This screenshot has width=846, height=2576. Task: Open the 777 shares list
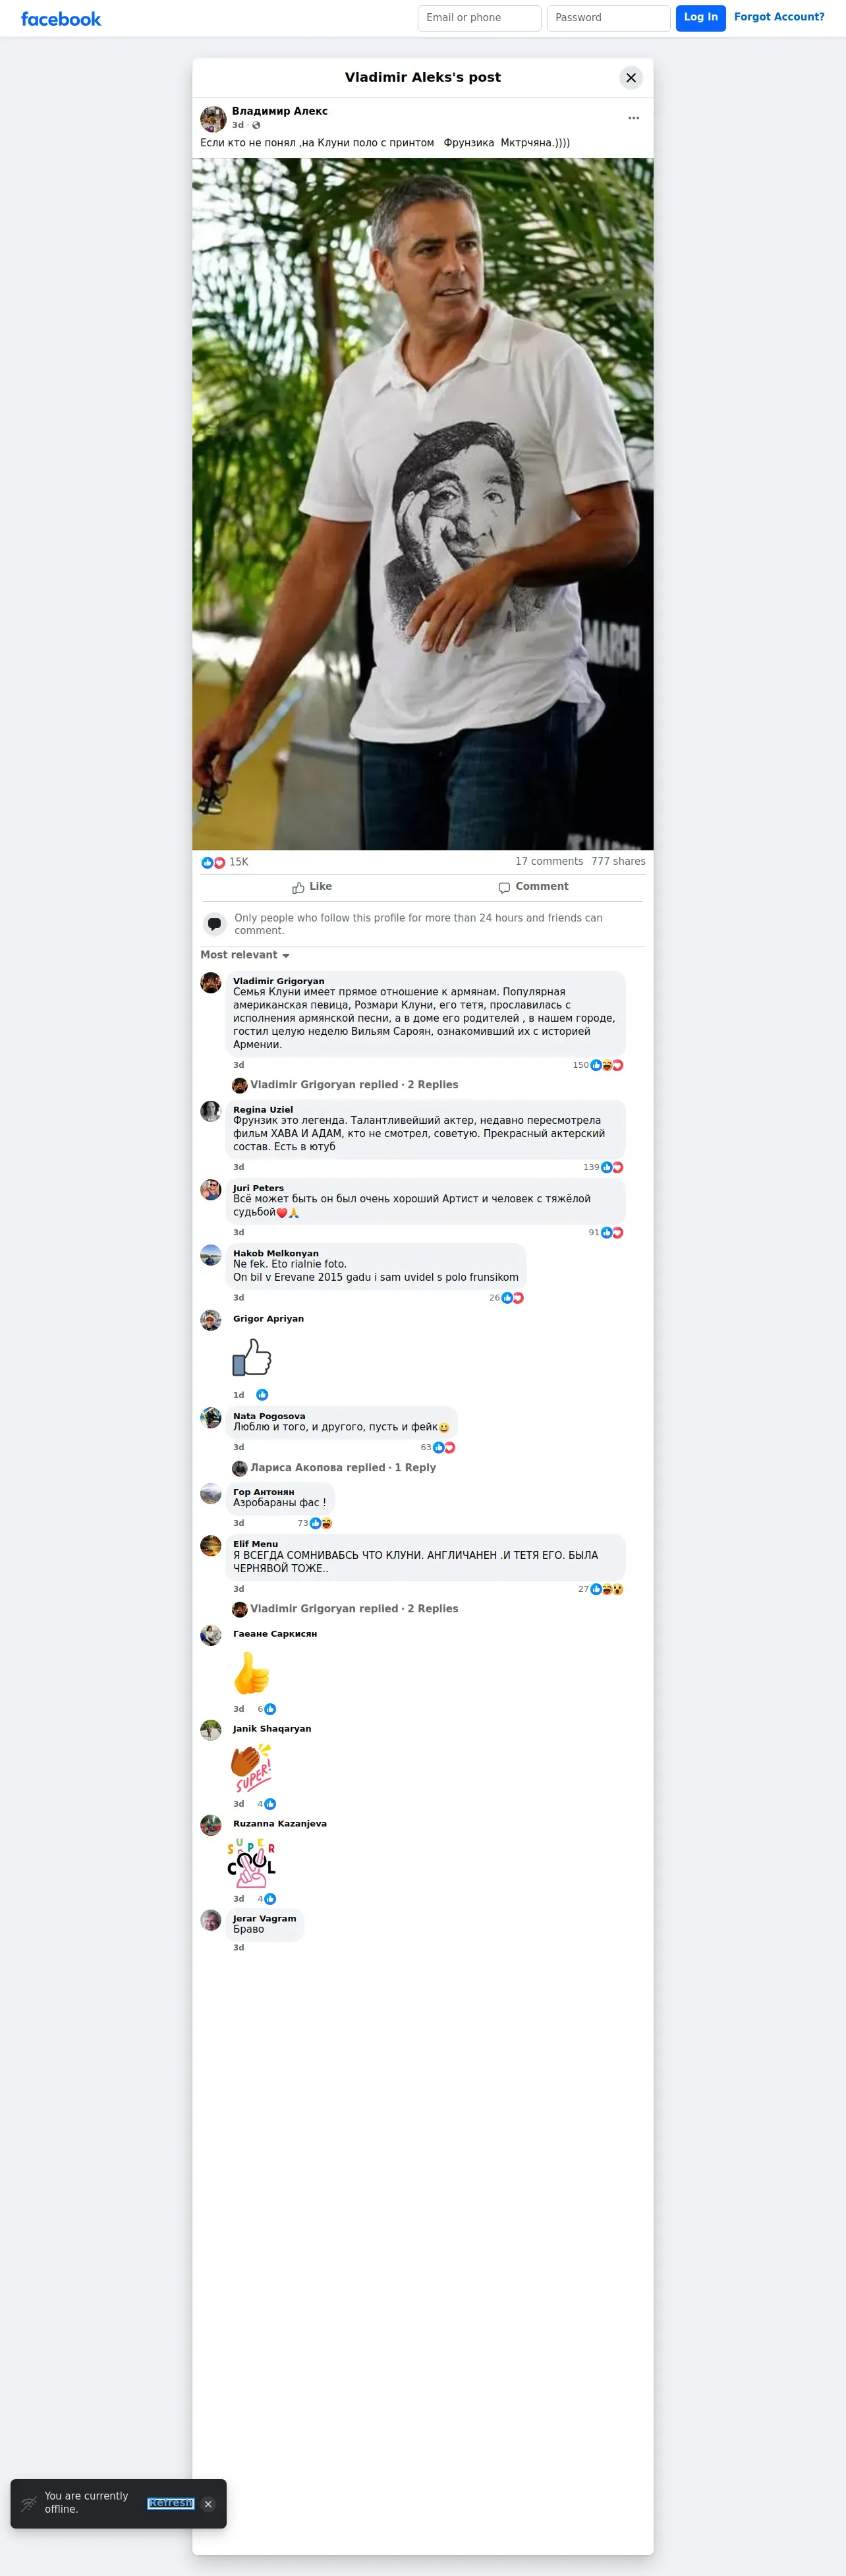point(618,861)
